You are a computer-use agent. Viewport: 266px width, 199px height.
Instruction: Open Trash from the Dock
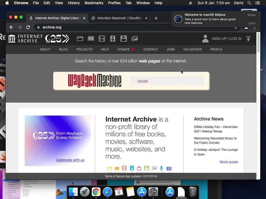193,191
